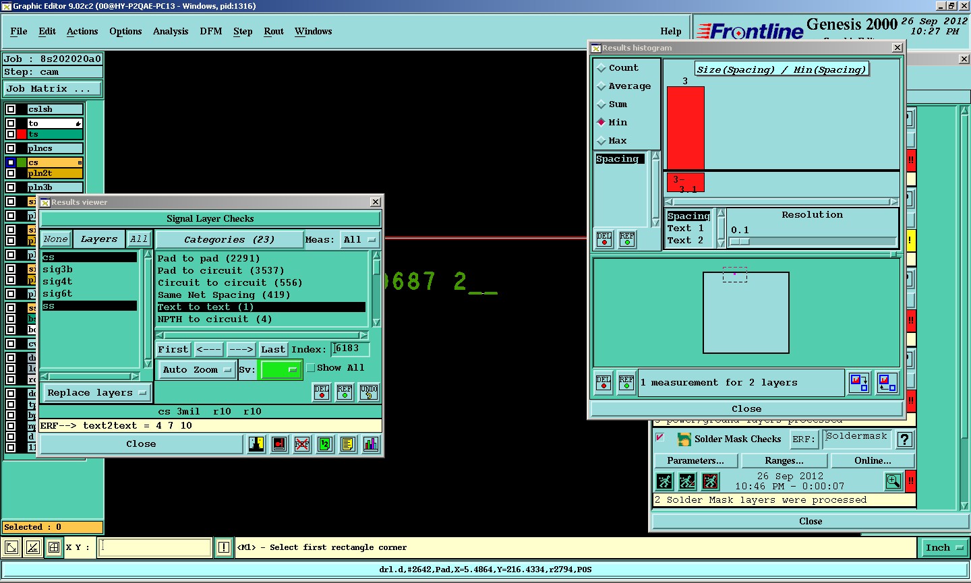Click the exclamation icon next to coordinate field
This screenshot has height=583, width=971.
224,547
